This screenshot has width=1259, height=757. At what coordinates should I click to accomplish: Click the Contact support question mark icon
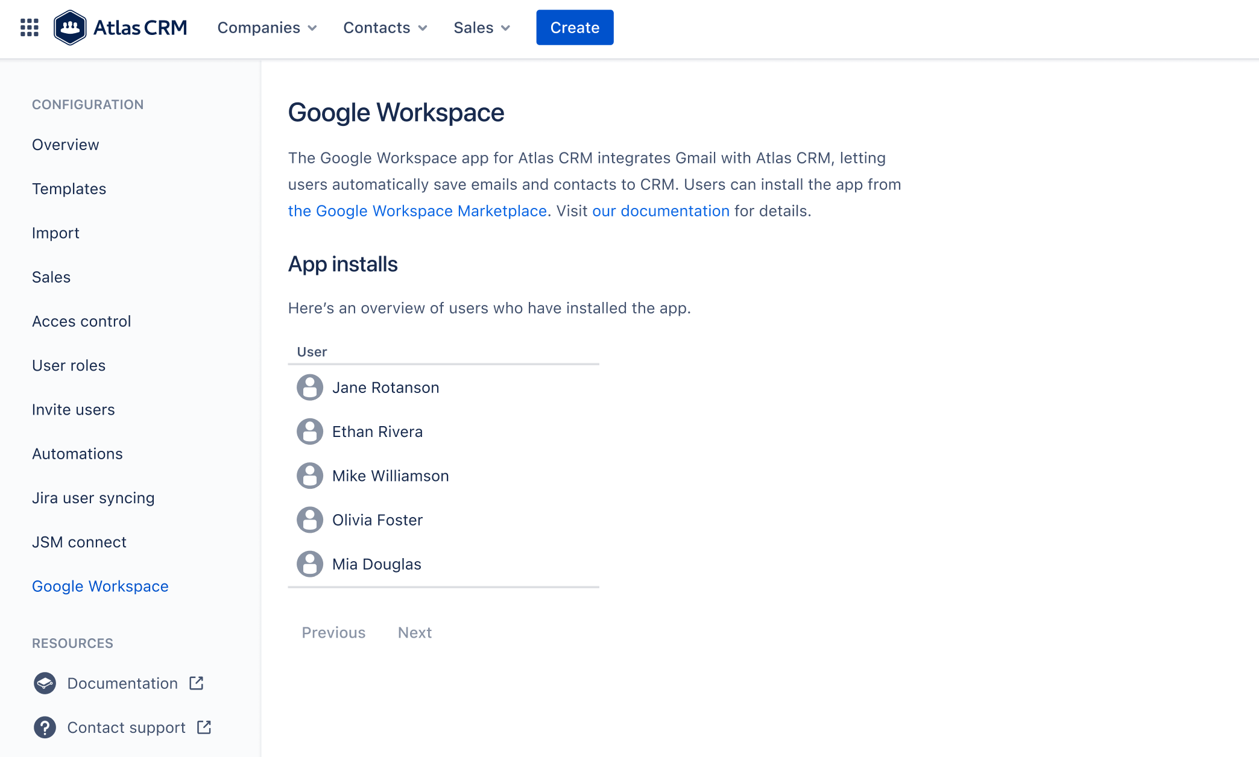point(45,727)
